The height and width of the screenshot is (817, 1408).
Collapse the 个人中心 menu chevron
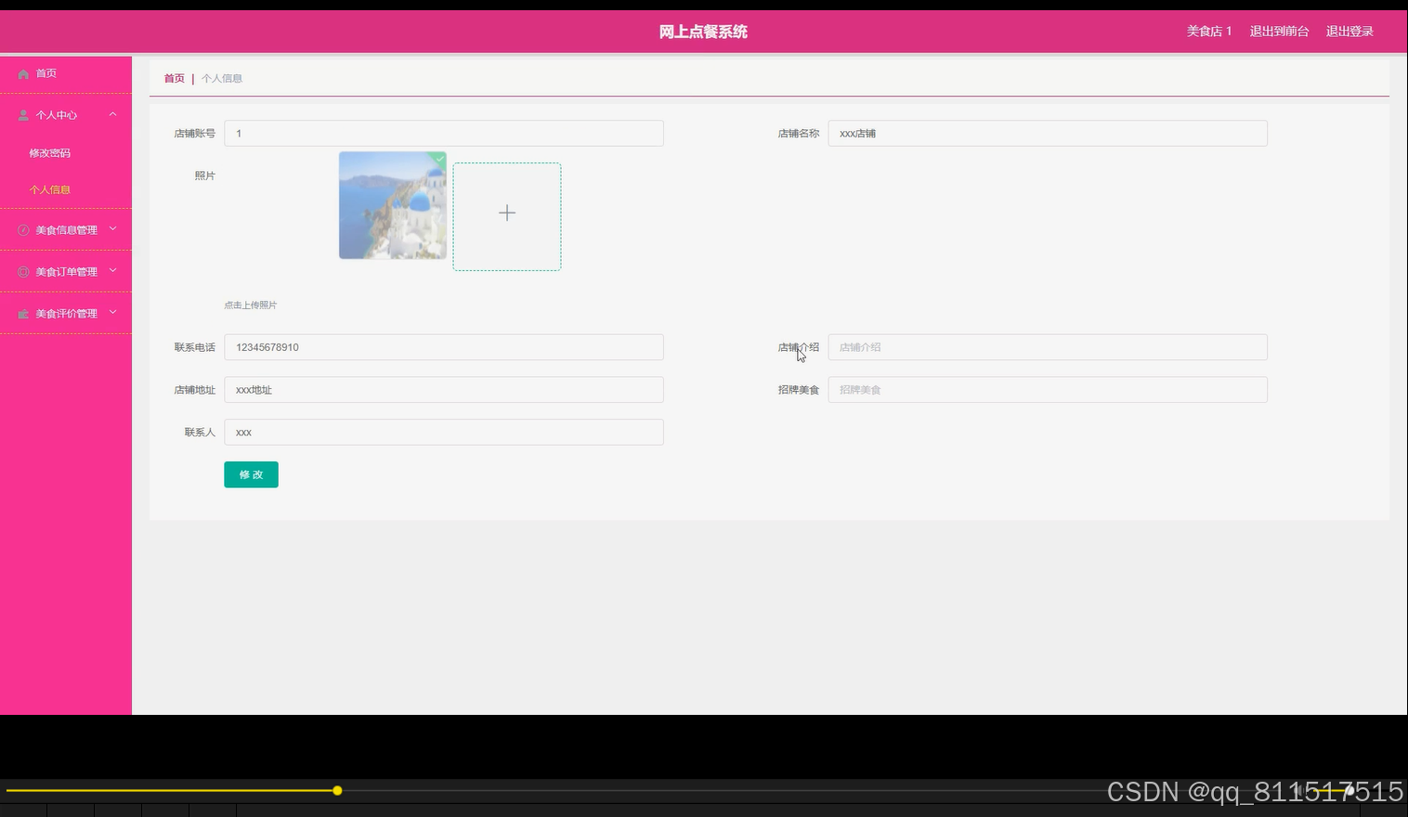point(113,113)
